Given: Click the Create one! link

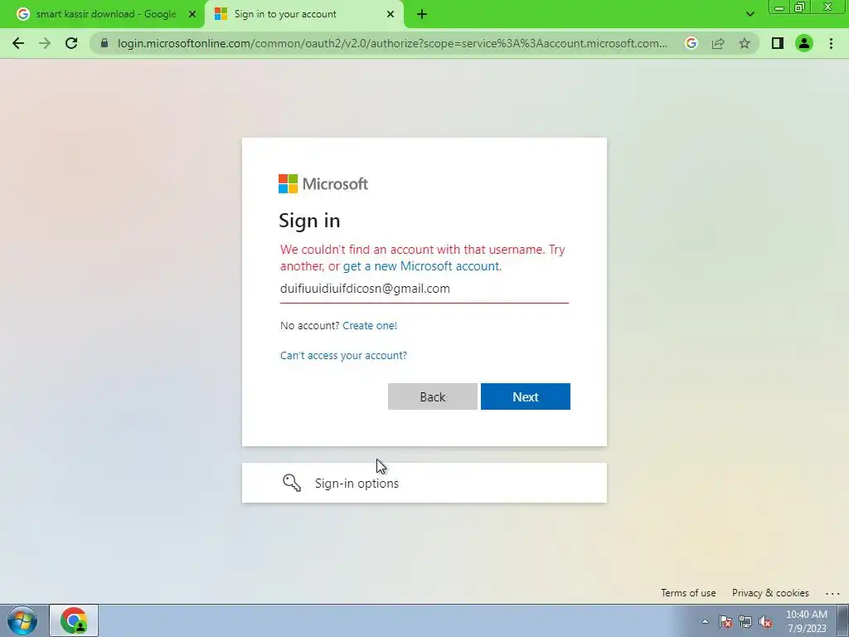Looking at the screenshot, I should click(370, 325).
